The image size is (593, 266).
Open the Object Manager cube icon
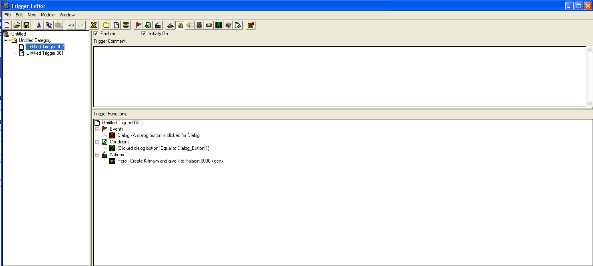tap(228, 25)
